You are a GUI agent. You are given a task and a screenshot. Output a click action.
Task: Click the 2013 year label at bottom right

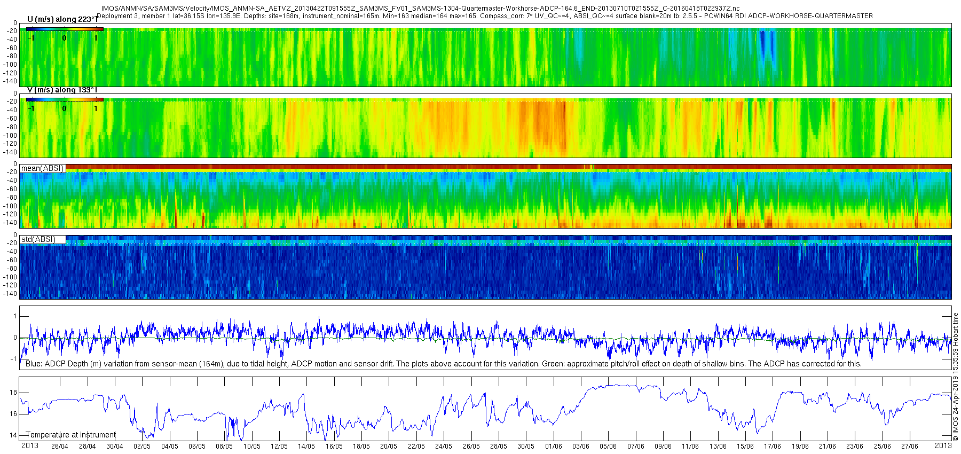point(943,446)
